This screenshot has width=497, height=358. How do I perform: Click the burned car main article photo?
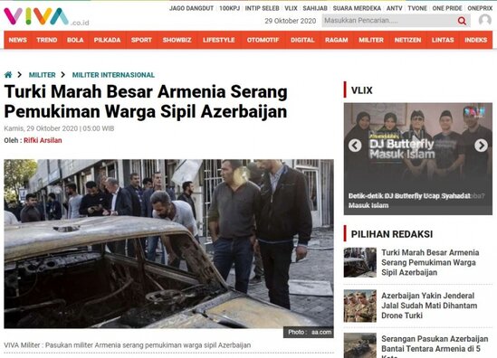coord(168,244)
